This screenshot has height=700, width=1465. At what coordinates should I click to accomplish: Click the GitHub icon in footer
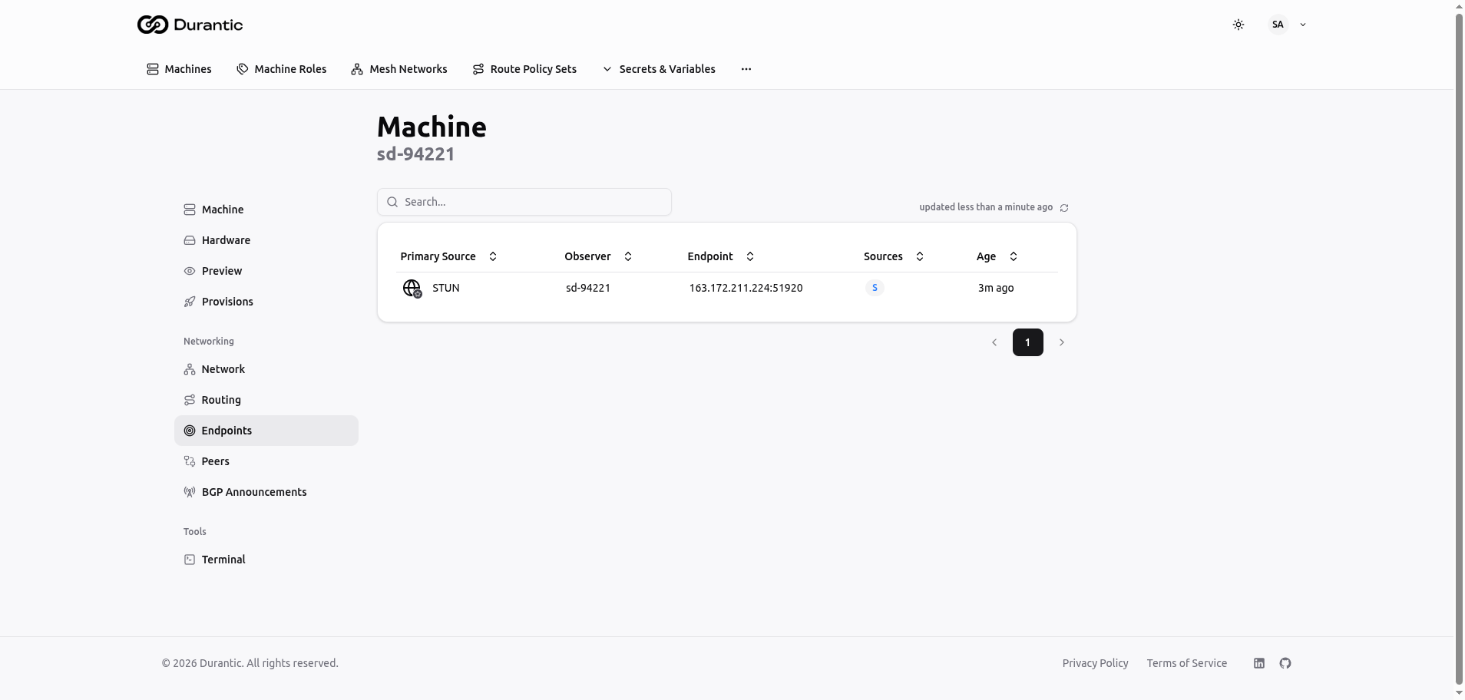click(x=1285, y=663)
